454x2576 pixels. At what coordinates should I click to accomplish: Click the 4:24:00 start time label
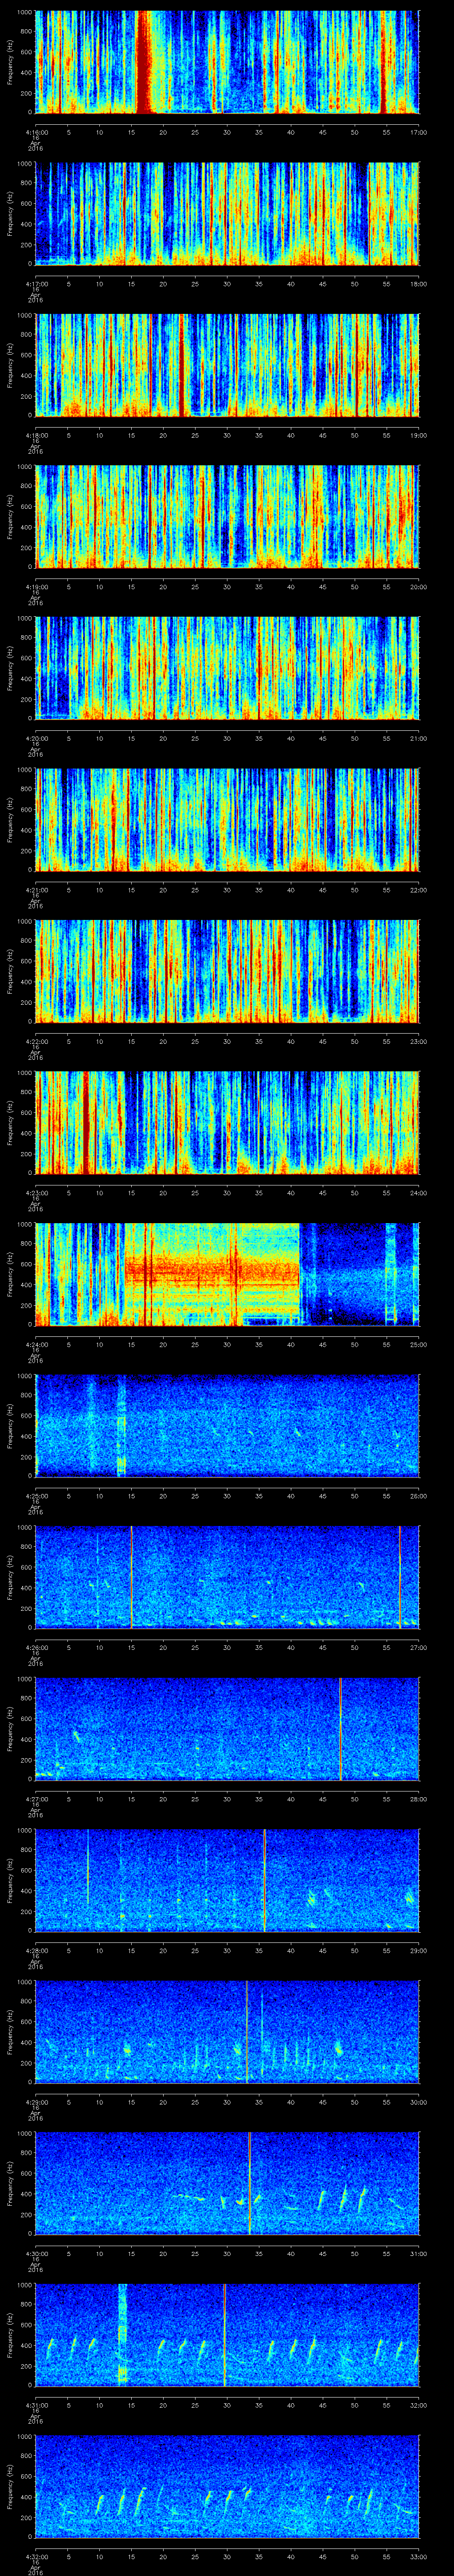(36, 1344)
